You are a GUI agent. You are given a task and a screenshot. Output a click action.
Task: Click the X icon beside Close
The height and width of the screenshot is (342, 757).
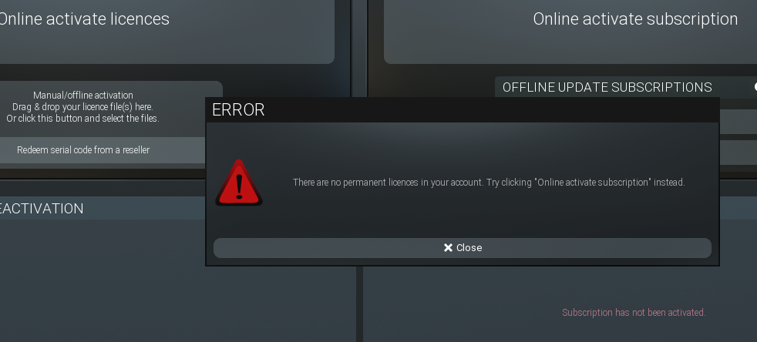(448, 247)
